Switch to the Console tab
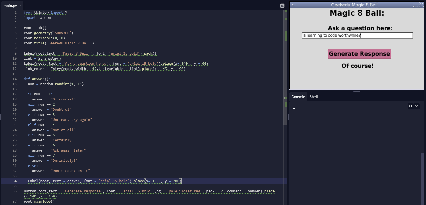Viewport: 426px width, 205px height. pyautogui.click(x=298, y=97)
